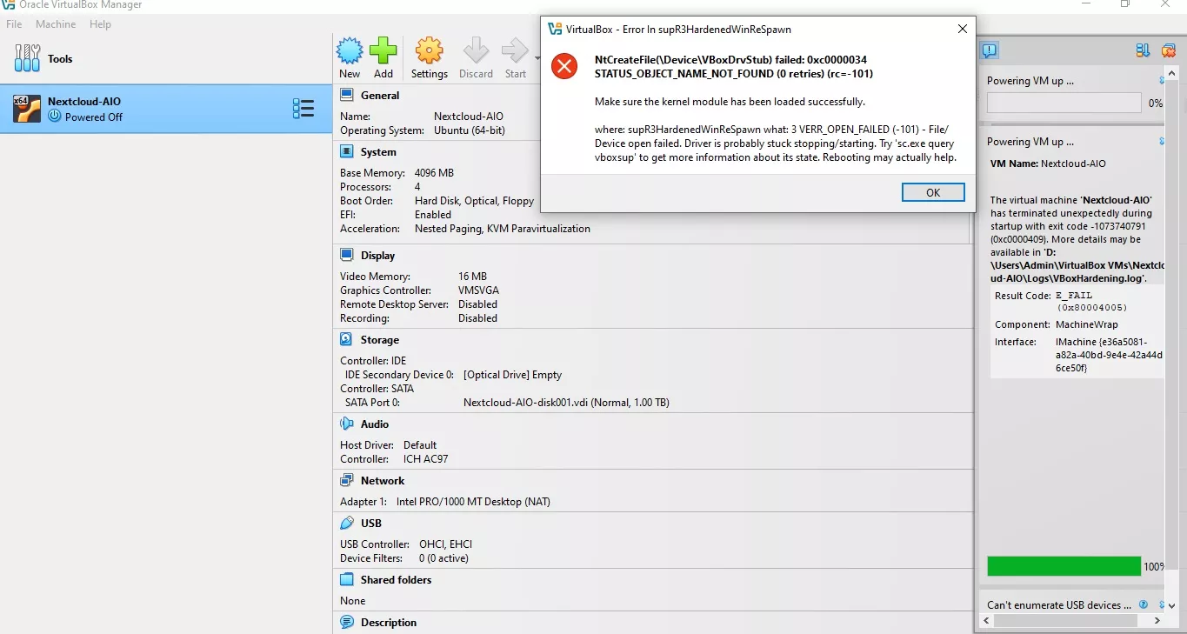Open the Display section header link
1187x634 pixels.
tap(377, 256)
